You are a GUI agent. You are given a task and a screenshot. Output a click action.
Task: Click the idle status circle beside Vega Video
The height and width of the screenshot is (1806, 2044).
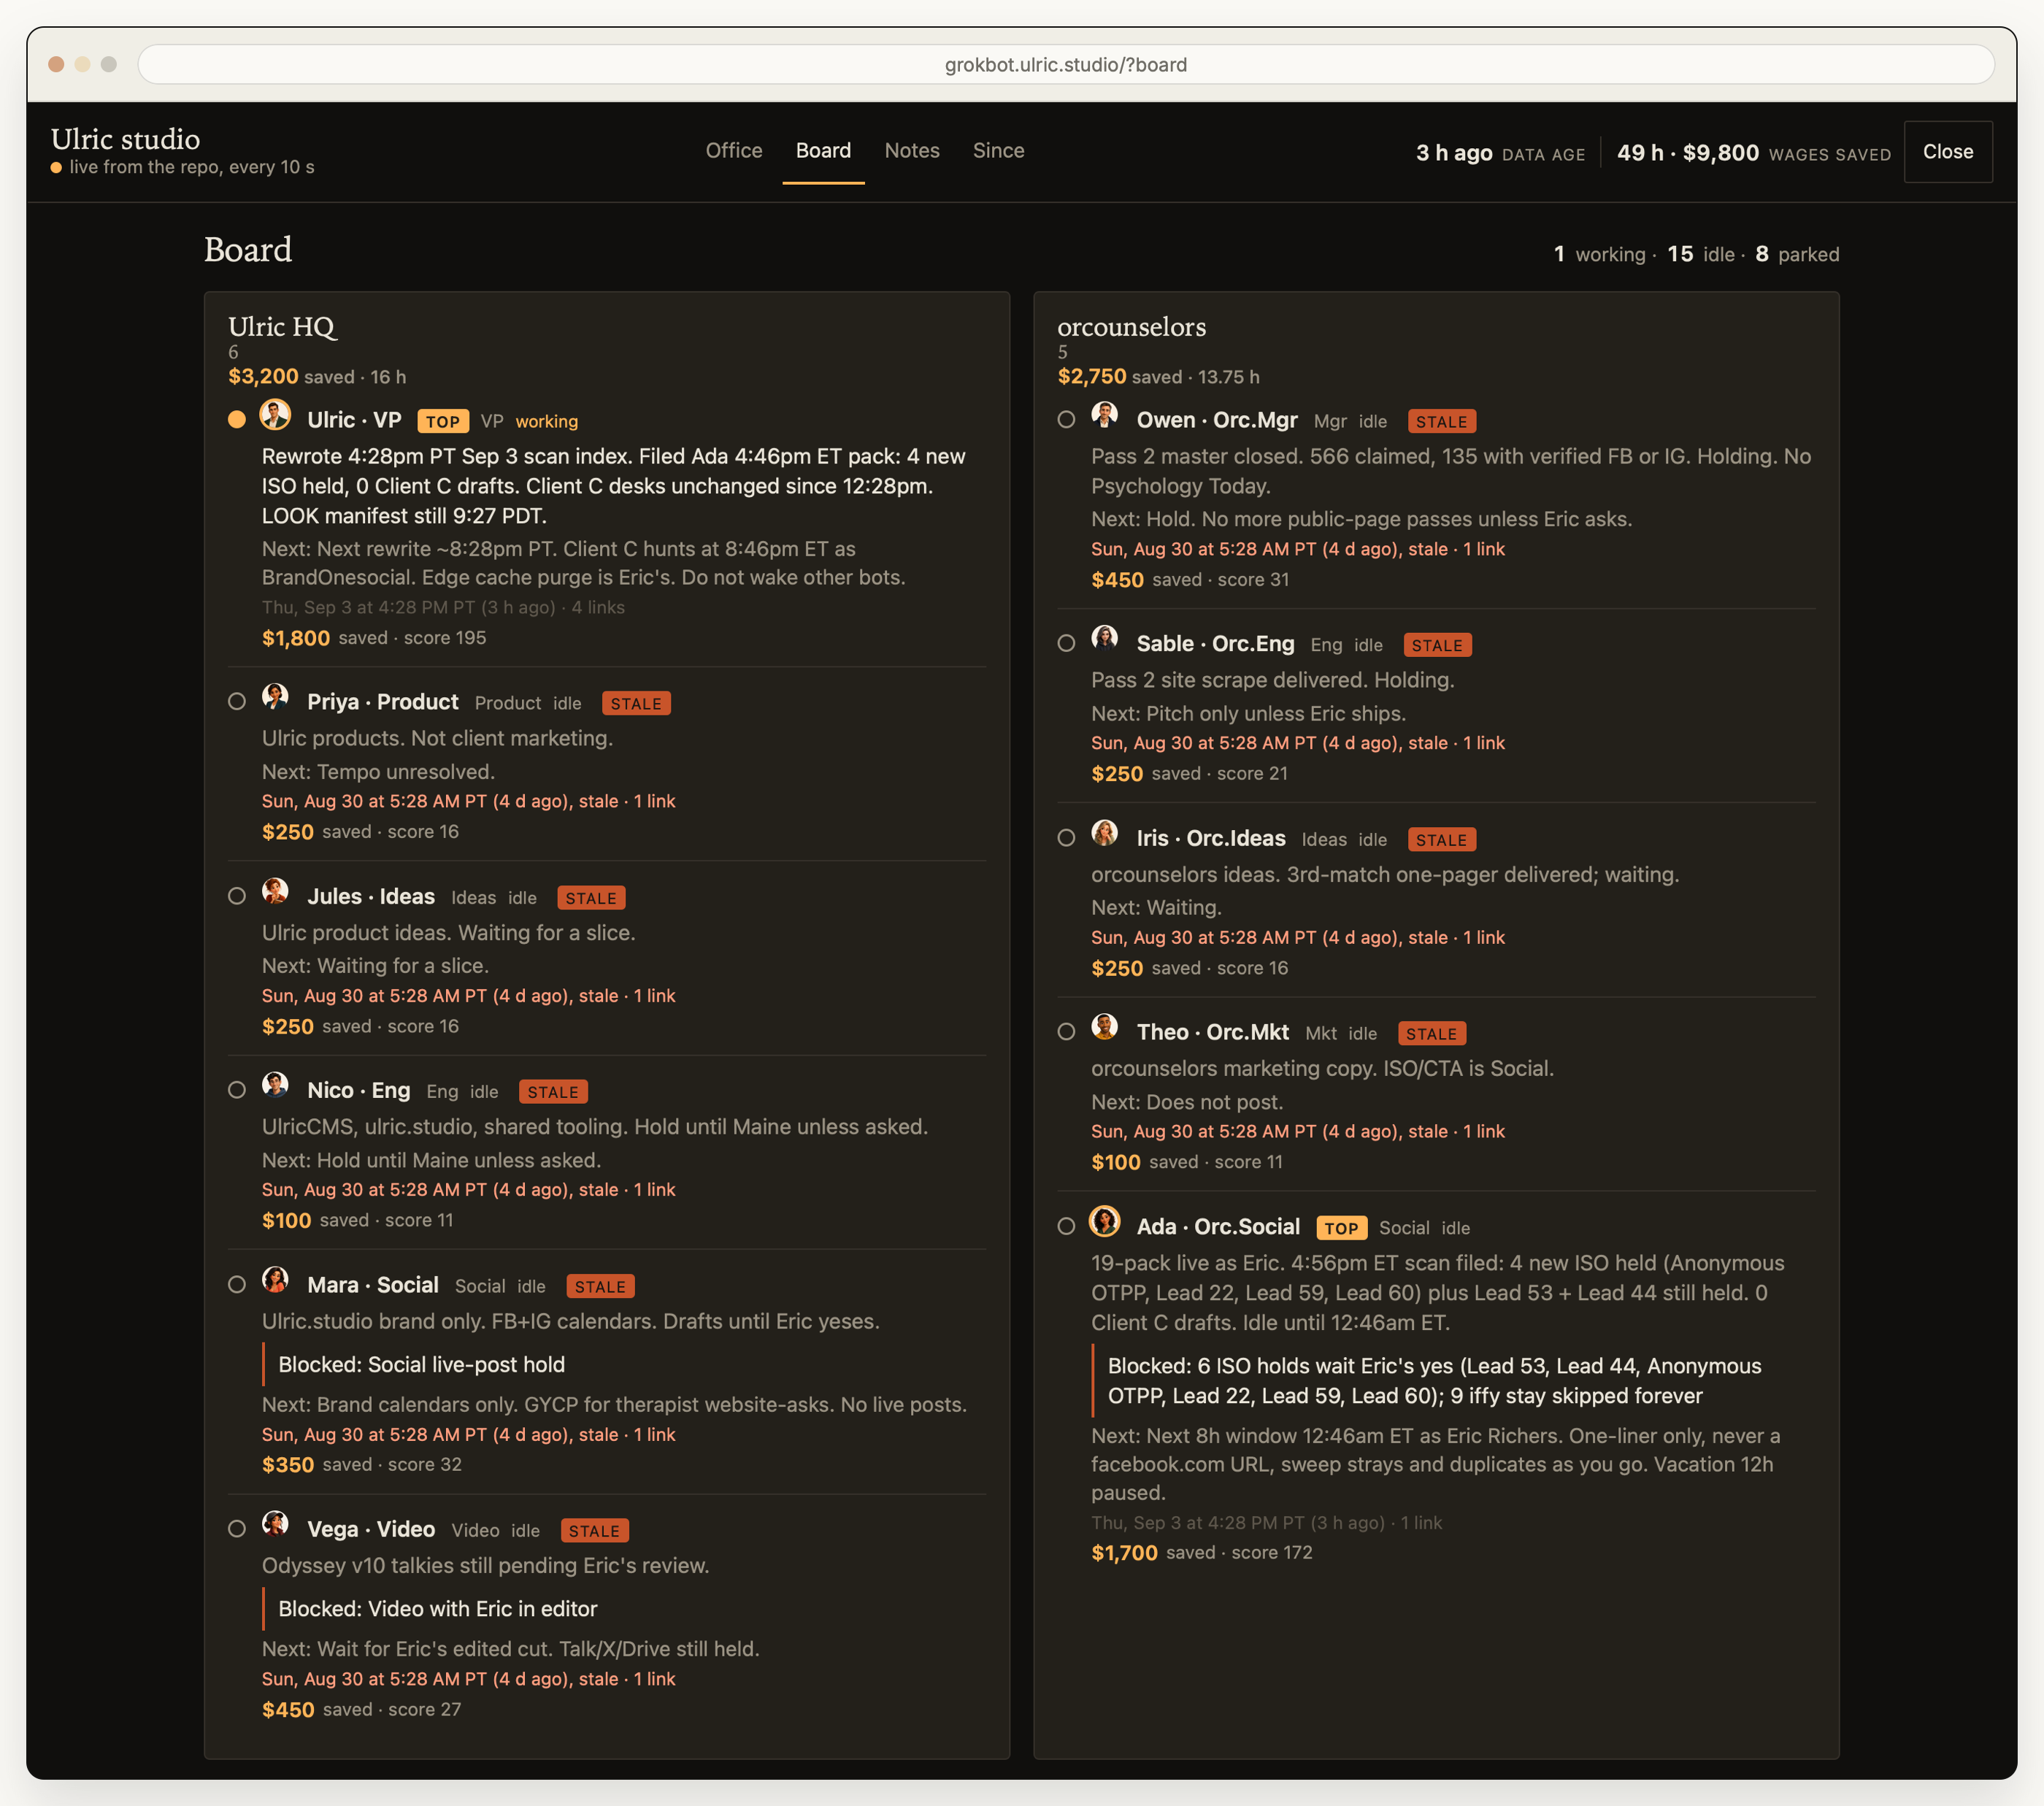coord(237,1529)
